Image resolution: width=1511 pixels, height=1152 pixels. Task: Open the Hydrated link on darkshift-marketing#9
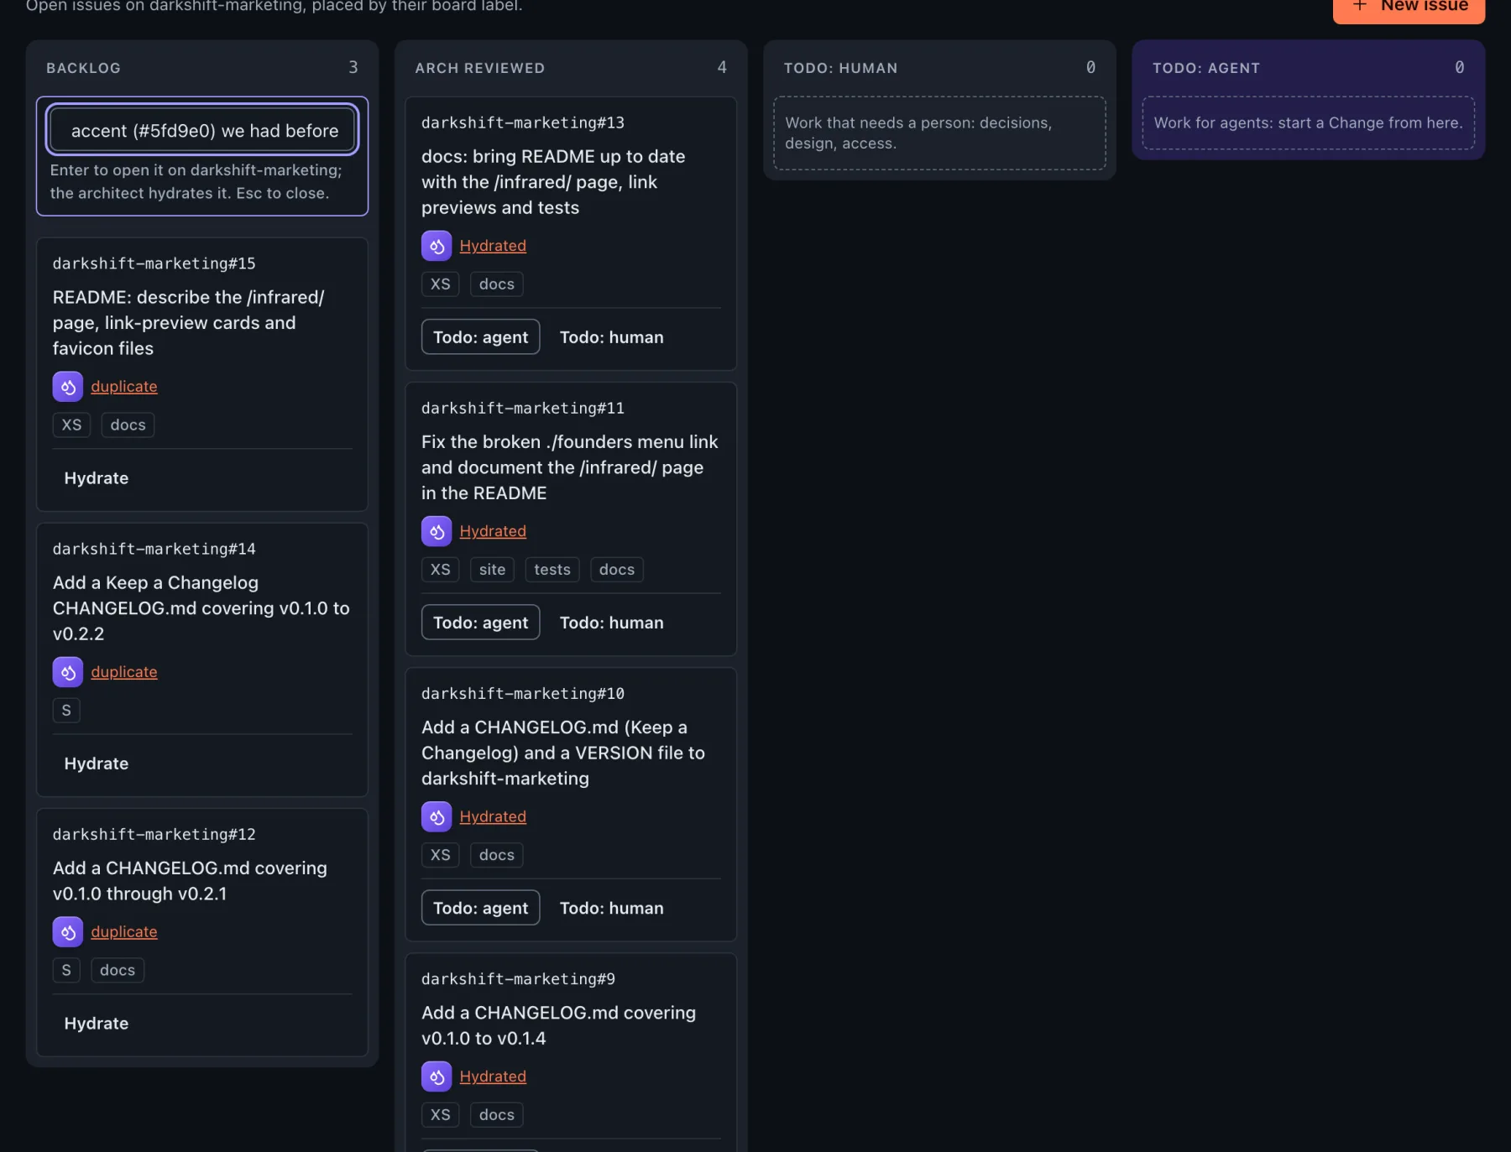click(x=493, y=1076)
